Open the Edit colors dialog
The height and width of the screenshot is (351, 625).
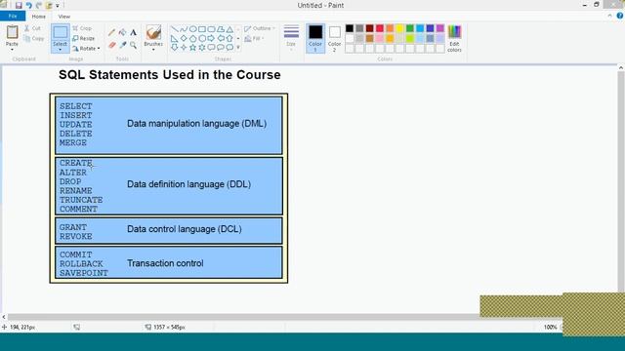tap(454, 38)
